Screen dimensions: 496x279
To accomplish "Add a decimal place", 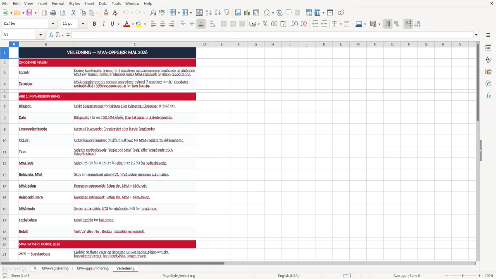I will click(x=294, y=24).
